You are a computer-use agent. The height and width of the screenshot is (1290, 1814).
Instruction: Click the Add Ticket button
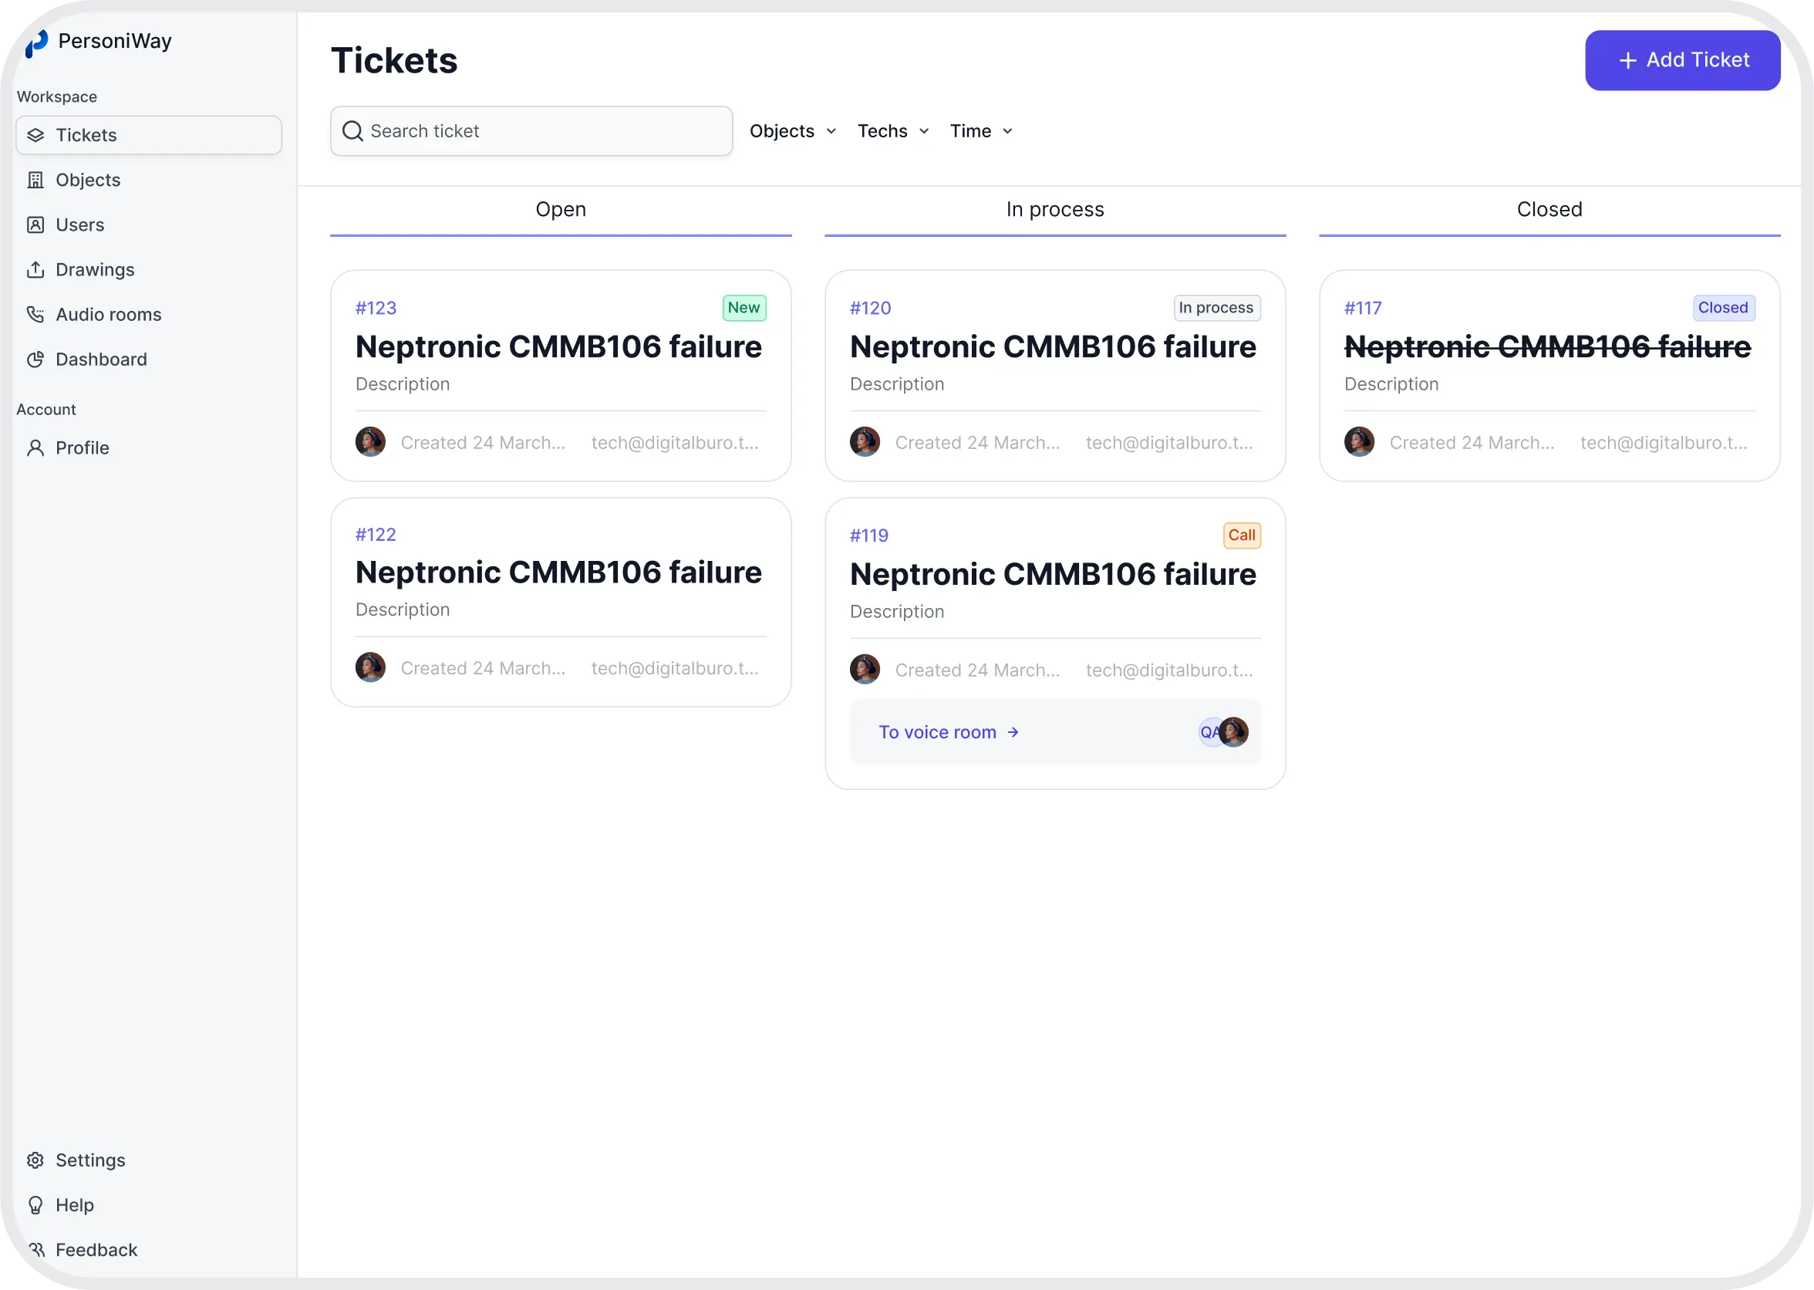[1682, 60]
